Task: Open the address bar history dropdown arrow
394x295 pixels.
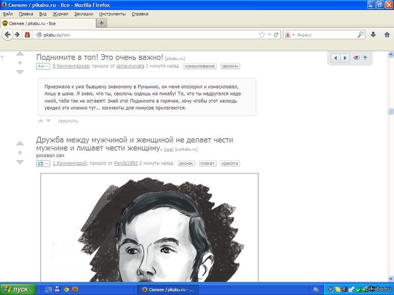Action: pos(270,35)
